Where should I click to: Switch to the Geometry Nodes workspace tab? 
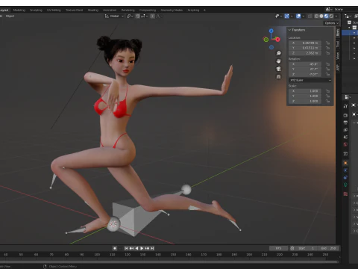tap(172, 10)
